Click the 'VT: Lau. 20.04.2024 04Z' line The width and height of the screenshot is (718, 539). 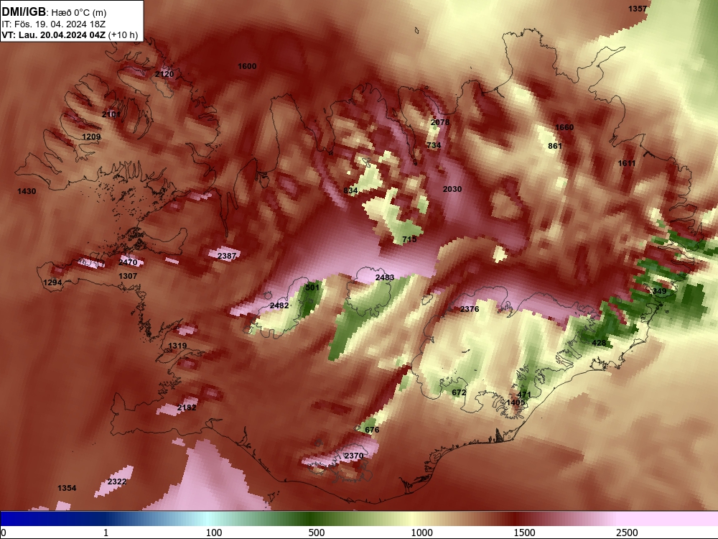click(54, 34)
